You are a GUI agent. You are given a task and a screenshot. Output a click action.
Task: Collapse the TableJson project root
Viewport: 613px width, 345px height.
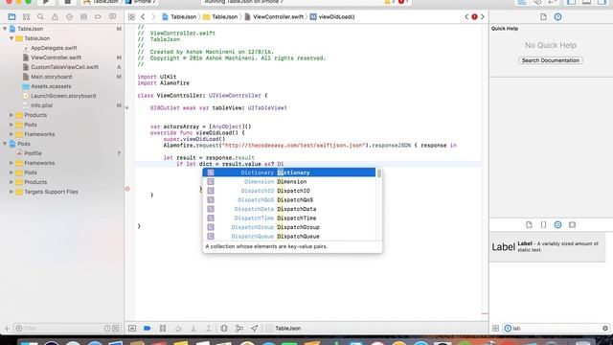5,29
